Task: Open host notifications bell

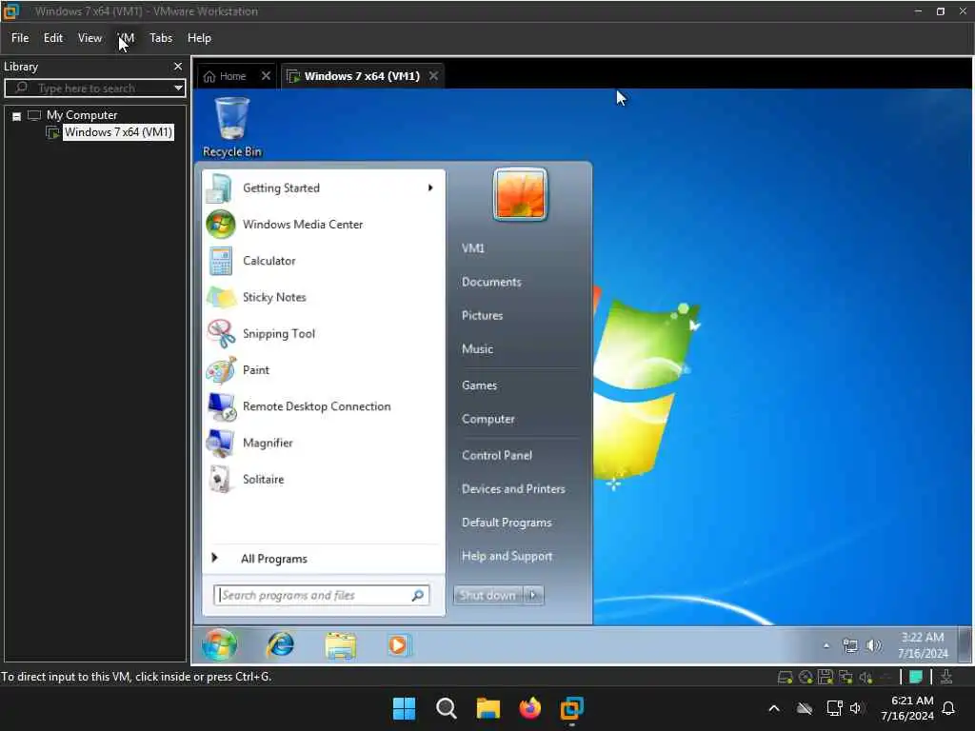Action: pos(949,708)
